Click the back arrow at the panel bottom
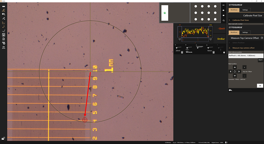This screenshot has width=264, height=144. click(x=230, y=90)
